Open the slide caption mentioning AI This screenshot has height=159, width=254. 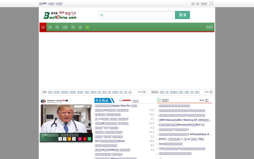click(60, 135)
